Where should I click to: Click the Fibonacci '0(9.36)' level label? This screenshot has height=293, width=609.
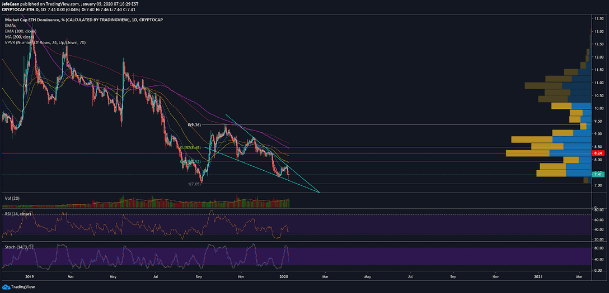coord(194,126)
